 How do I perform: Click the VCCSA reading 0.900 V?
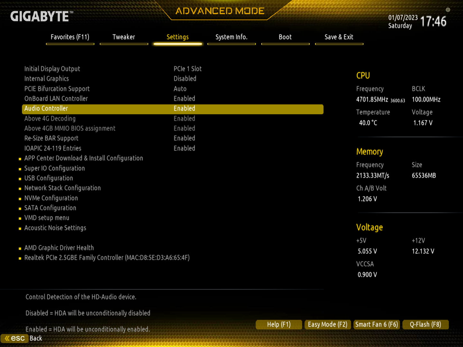coord(368,275)
